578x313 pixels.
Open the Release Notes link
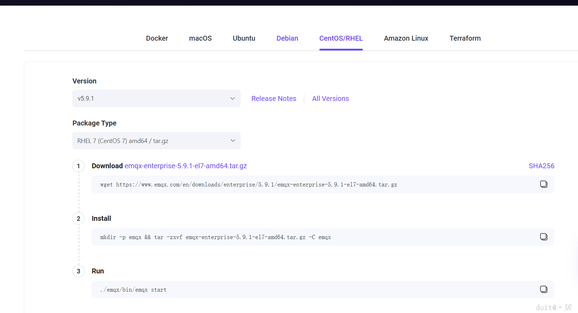click(274, 98)
